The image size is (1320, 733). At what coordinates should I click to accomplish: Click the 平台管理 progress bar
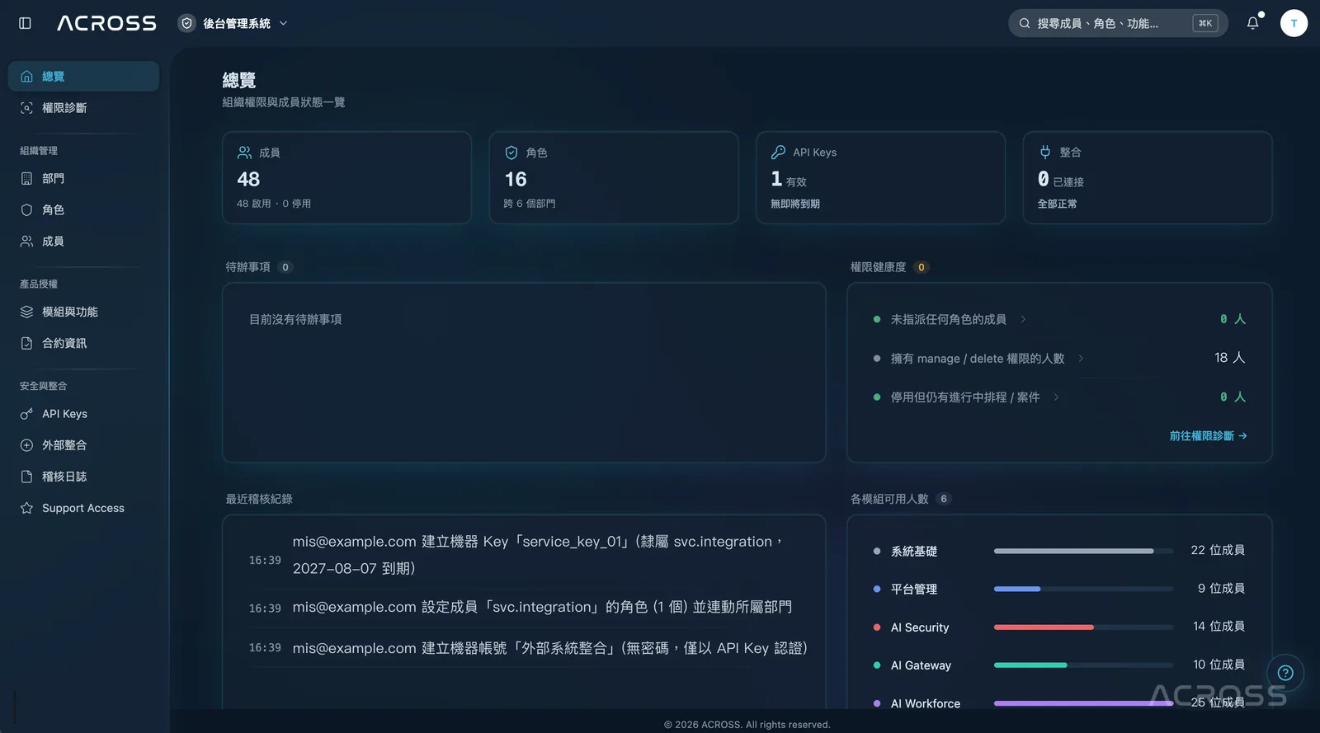pos(1083,589)
